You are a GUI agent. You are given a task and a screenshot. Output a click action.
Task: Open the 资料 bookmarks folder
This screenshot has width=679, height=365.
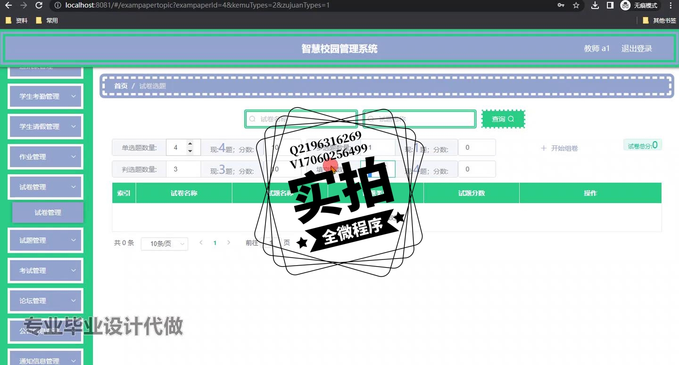tap(17, 21)
